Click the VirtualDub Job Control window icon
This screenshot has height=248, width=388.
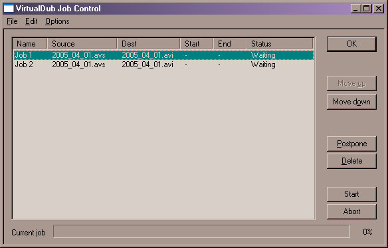click(x=9, y=9)
